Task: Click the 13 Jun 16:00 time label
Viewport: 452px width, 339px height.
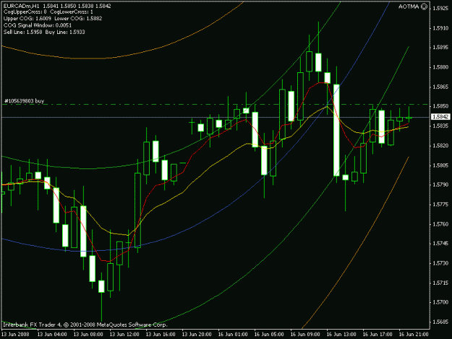Action: (161, 335)
